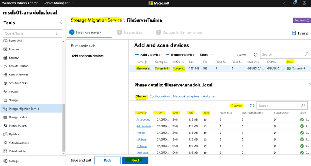311x166 pixels.
Task: Open the Accounting share link
Action: pos(143,119)
